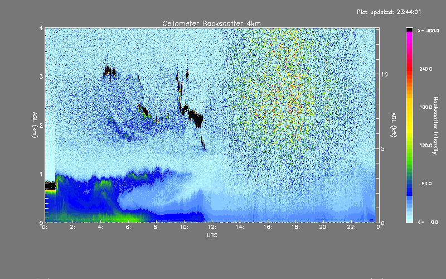Click the 180.0 colorbar tick label

coord(426,107)
